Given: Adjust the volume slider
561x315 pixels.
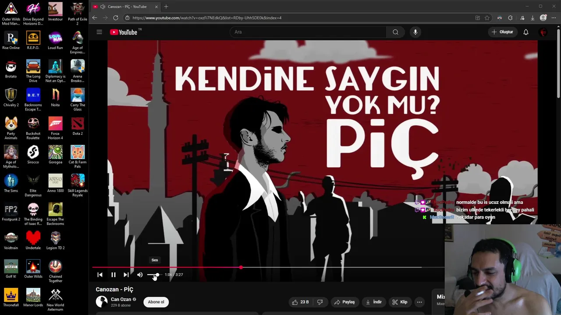Looking at the screenshot, I should 154,275.
